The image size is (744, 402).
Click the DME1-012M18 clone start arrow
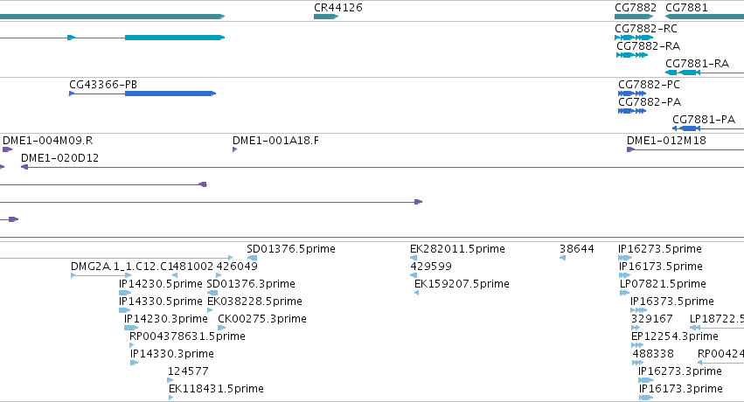coord(630,149)
